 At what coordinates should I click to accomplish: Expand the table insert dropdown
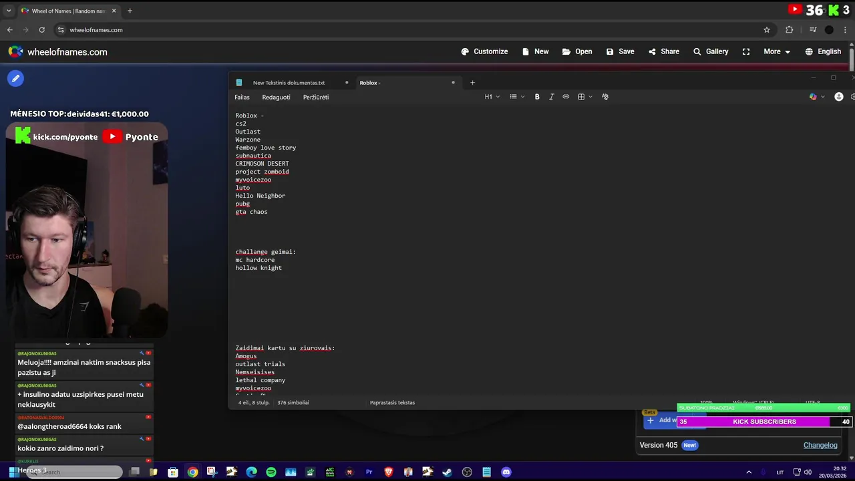coord(585,97)
